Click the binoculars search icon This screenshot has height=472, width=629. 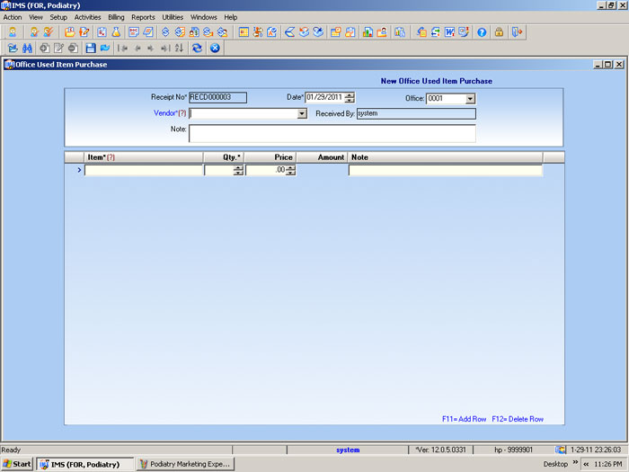click(x=27, y=49)
